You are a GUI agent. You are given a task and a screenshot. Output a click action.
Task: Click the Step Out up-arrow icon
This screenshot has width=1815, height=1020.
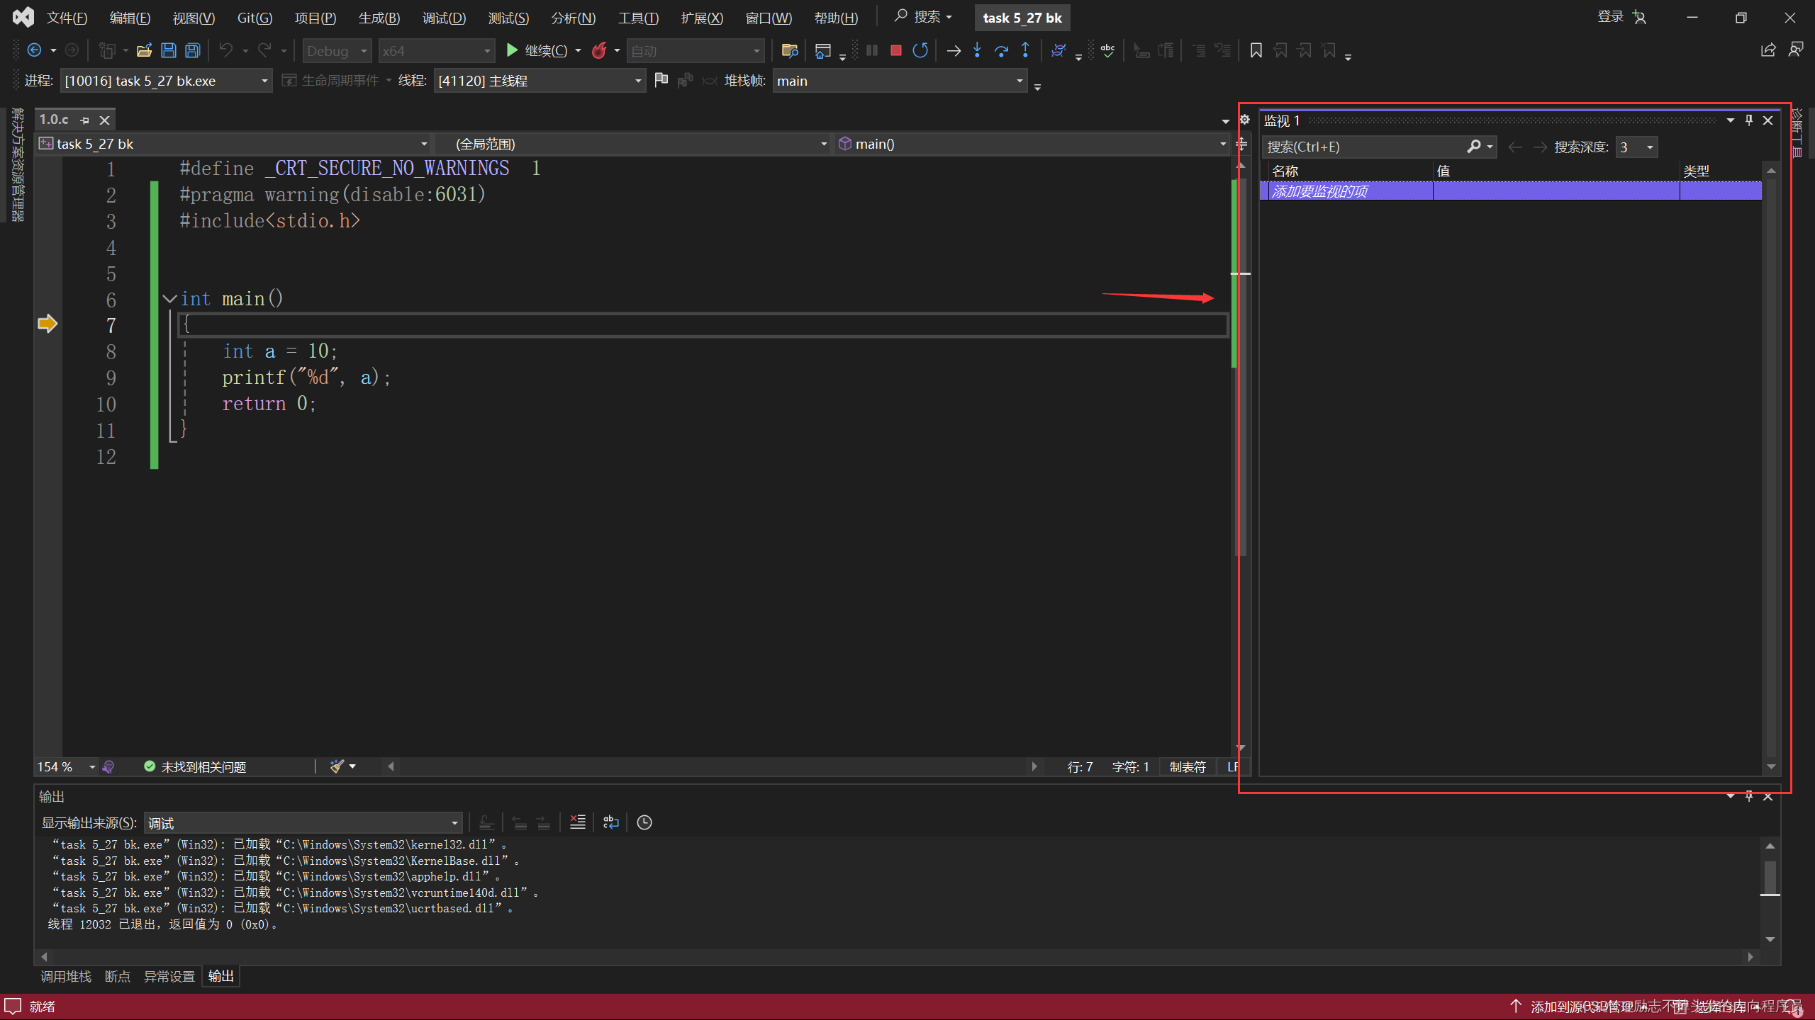[x=1025, y=50]
